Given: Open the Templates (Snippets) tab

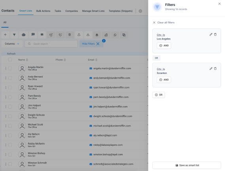Looking at the screenshot, I should [x=121, y=11].
